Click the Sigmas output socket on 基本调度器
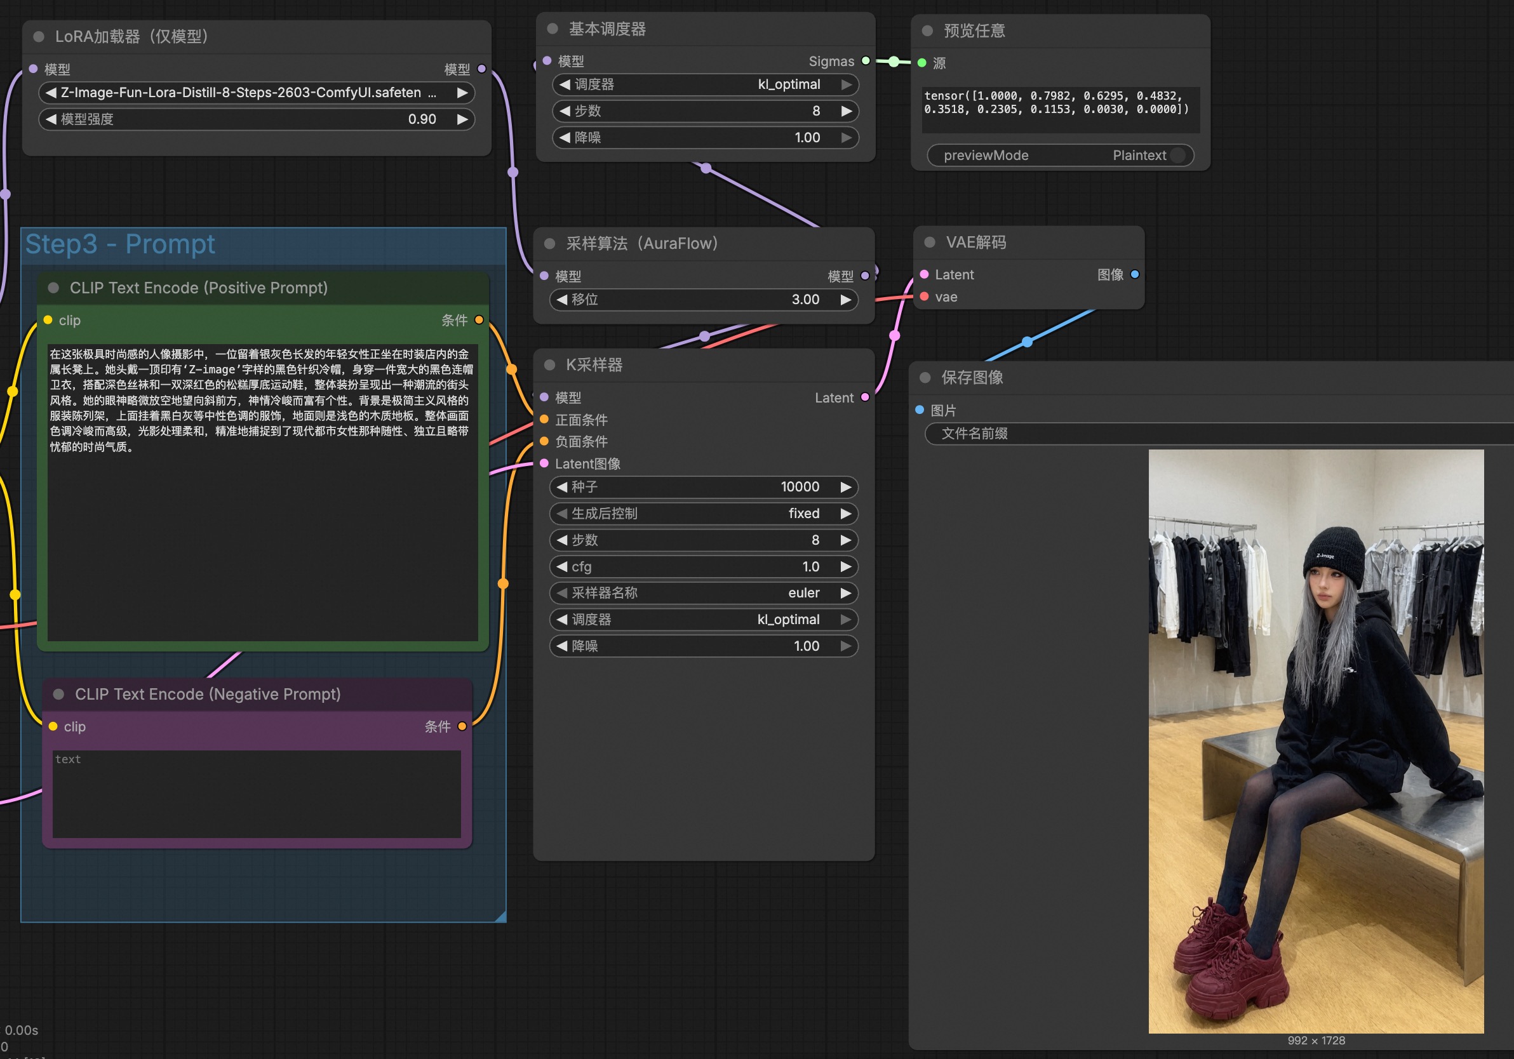Image resolution: width=1514 pixels, height=1059 pixels. (x=866, y=61)
